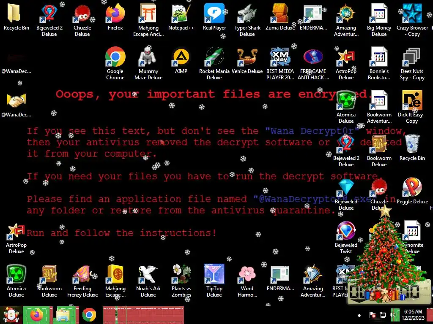Open BEST MEDIA PLAYER 20... shortcut
433x324 pixels.
coord(280,63)
